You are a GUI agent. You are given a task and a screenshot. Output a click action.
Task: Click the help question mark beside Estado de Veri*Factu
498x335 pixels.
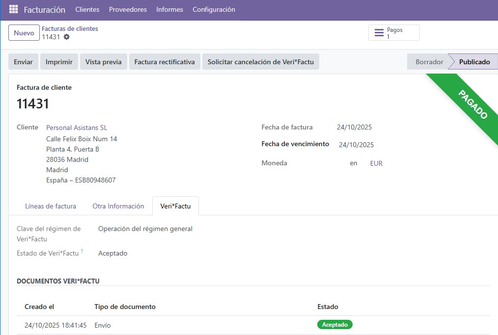tap(82, 251)
